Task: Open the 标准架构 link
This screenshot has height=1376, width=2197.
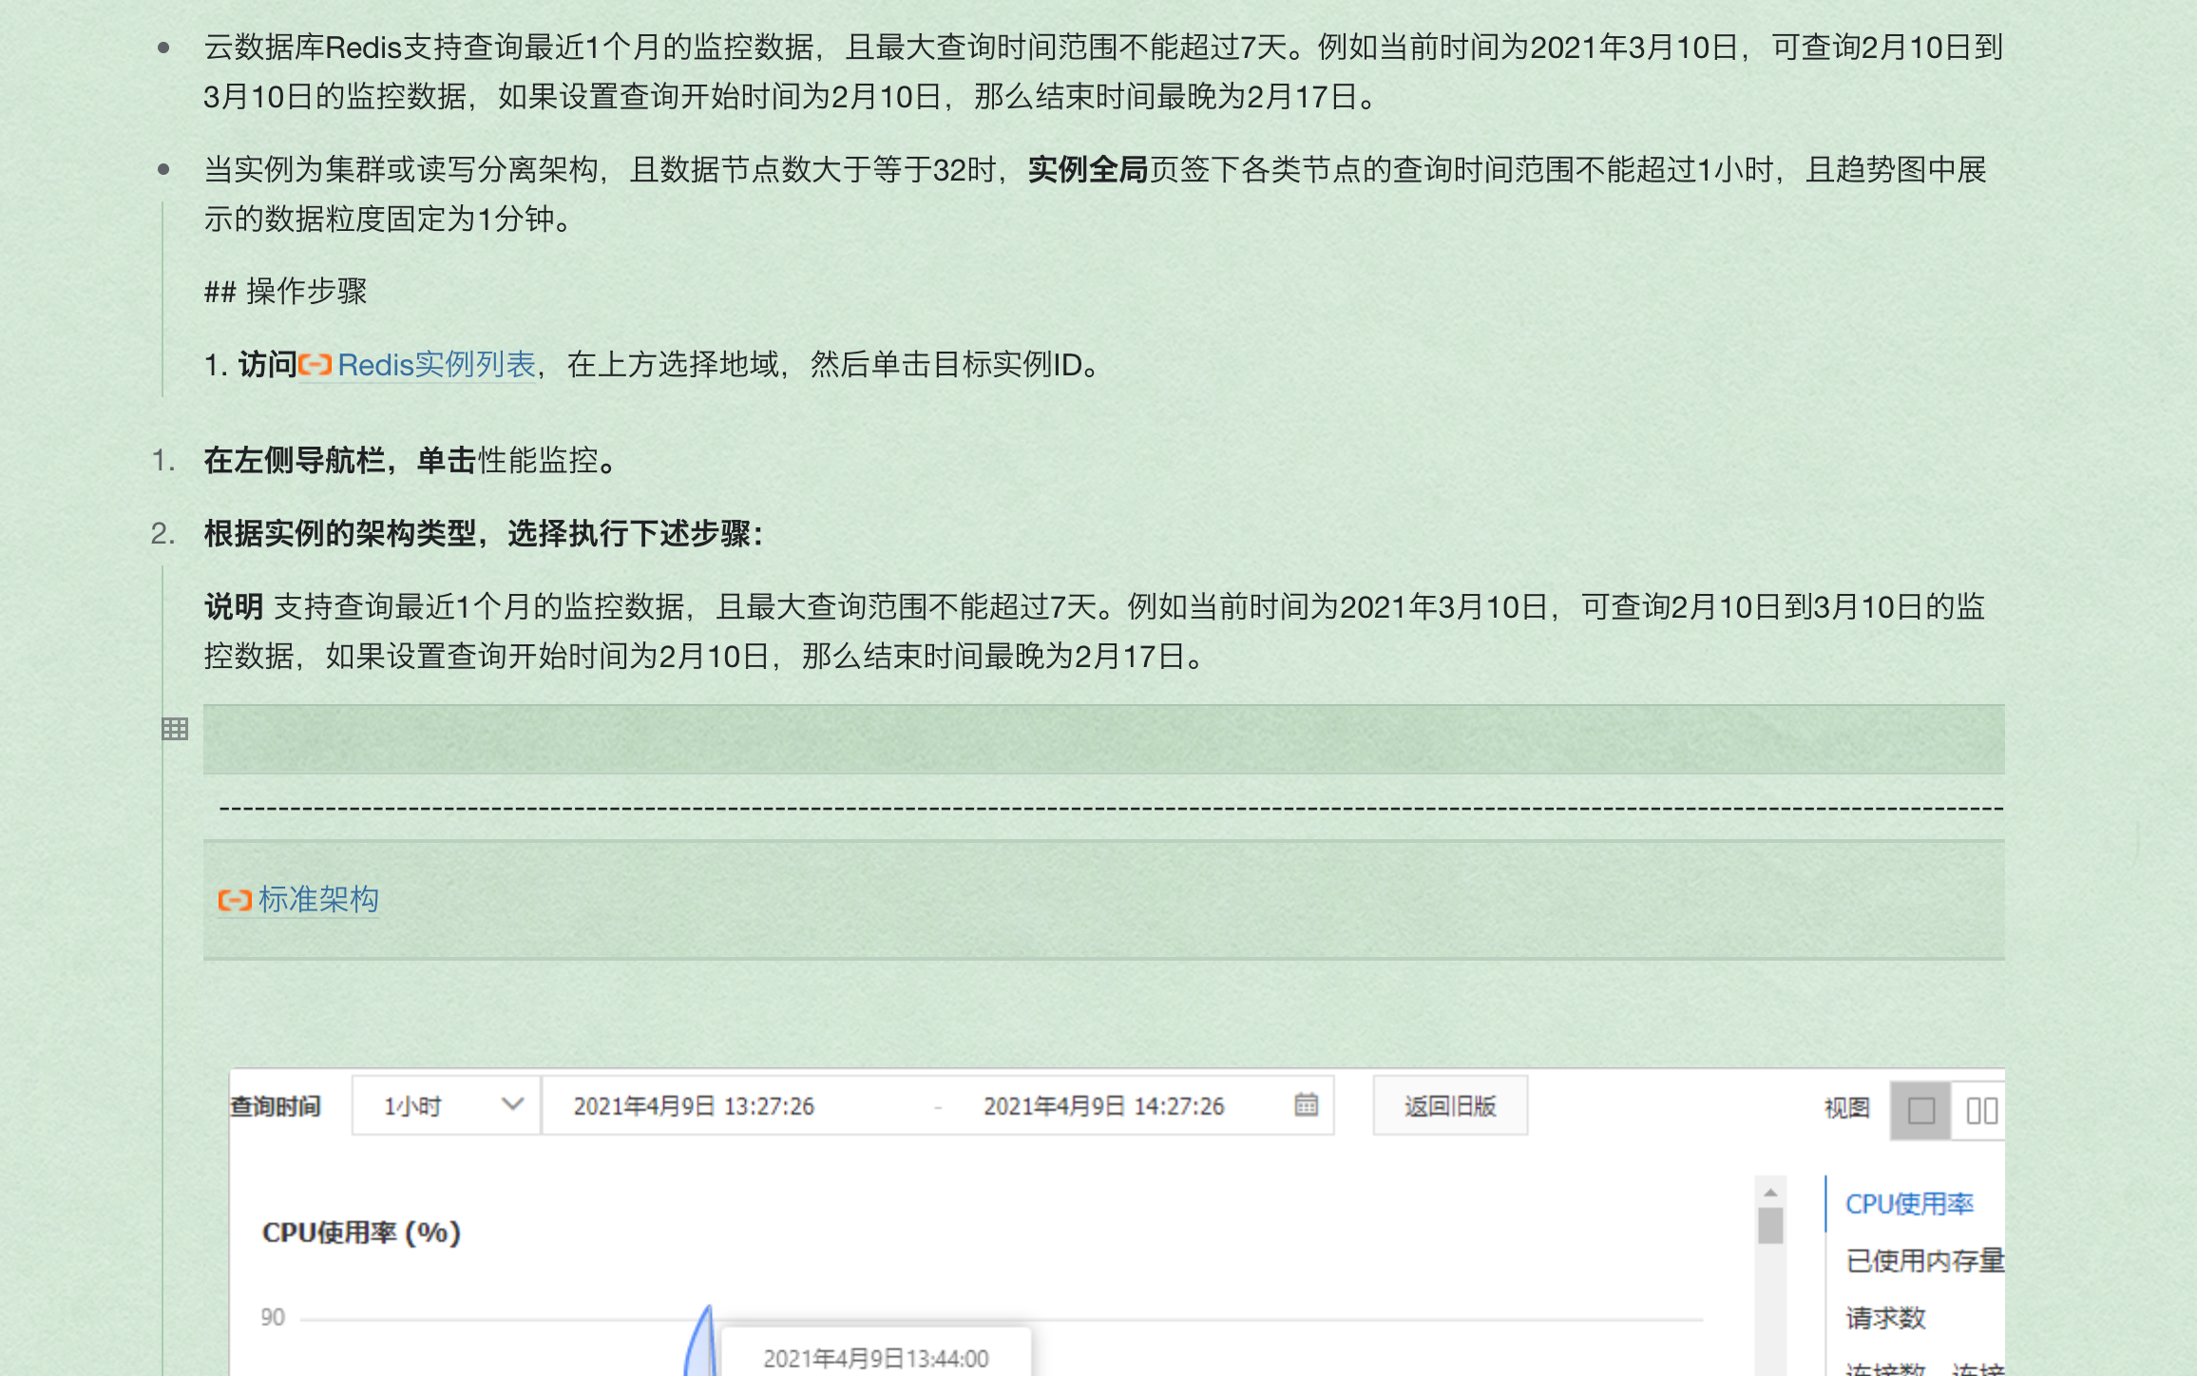Action: point(318,899)
